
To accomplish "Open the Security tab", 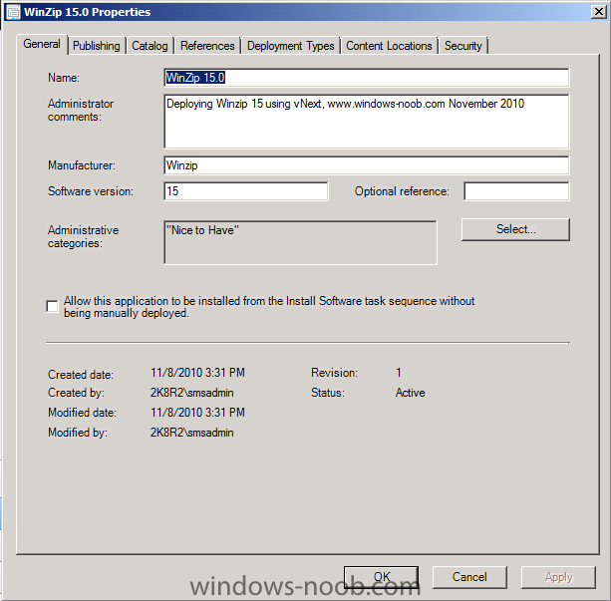I will pyautogui.click(x=462, y=46).
